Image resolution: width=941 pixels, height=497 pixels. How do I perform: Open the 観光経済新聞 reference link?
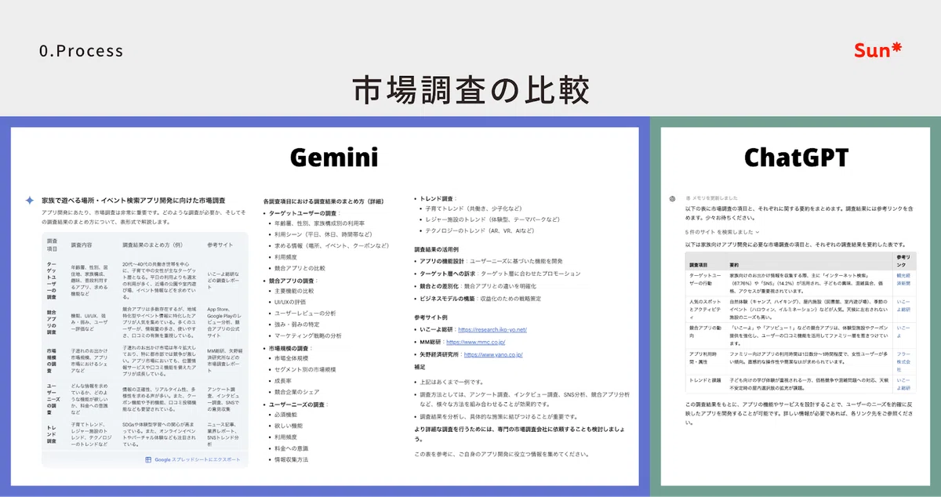tap(903, 280)
